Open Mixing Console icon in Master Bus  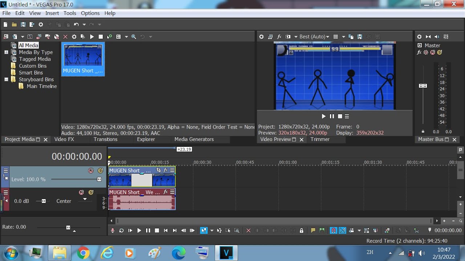point(446,37)
